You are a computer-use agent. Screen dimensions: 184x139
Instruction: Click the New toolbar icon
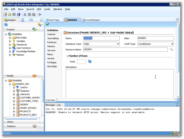point(5,15)
